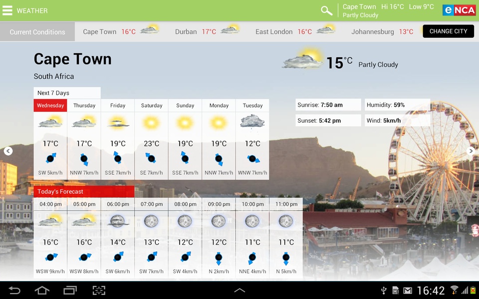
Task: Tap the 16:42 clock in status bar
Action: tap(431, 291)
